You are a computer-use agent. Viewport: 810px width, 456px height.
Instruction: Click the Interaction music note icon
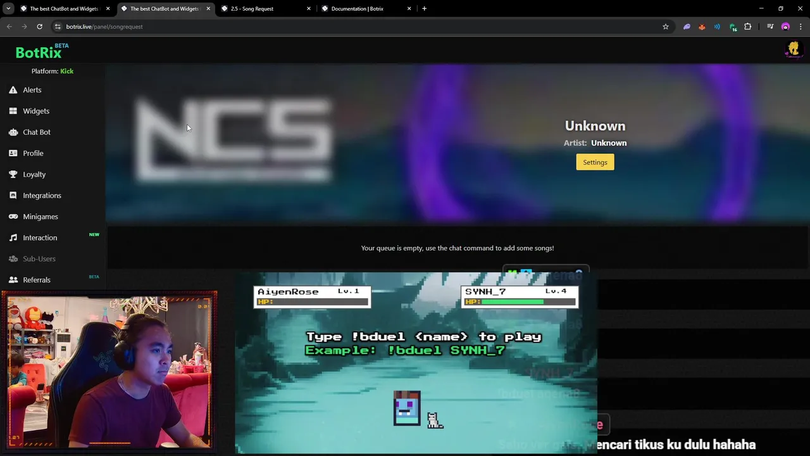13,237
